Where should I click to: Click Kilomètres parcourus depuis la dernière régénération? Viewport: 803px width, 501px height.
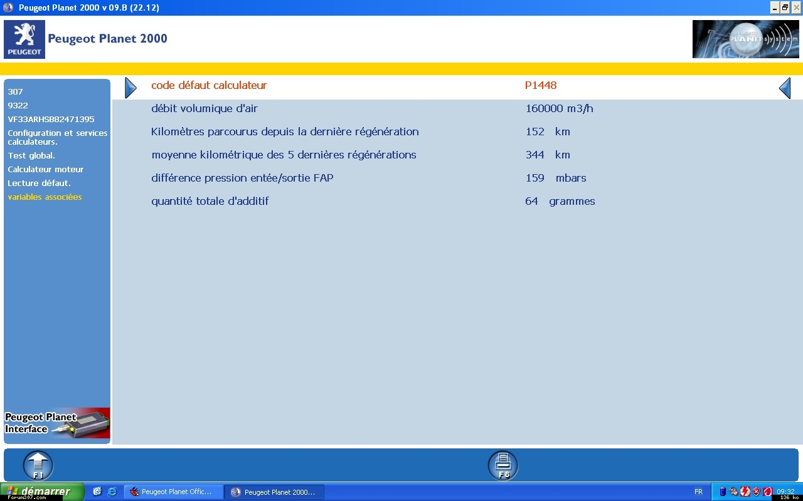tap(285, 132)
